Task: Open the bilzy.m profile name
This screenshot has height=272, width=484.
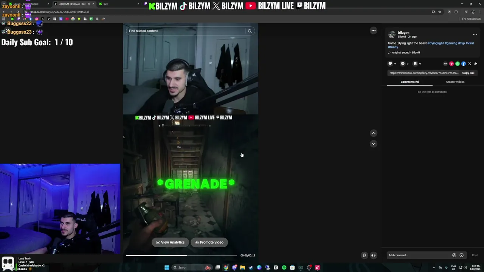Action: click(x=403, y=32)
